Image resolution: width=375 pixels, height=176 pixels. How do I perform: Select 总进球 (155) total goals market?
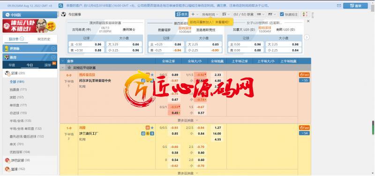(18, 113)
